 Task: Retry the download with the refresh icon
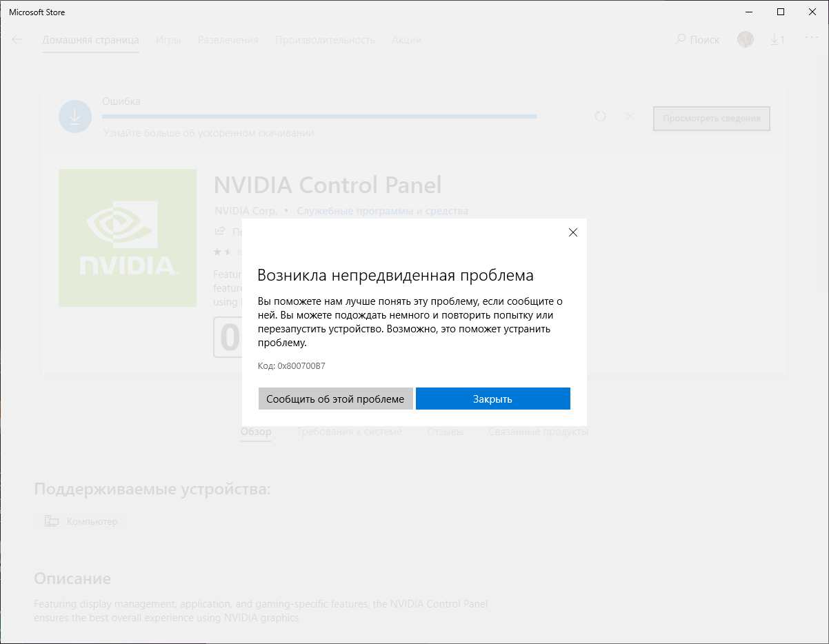[x=600, y=117]
